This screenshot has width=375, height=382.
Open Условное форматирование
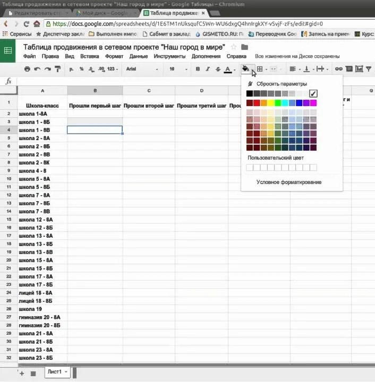(289, 182)
